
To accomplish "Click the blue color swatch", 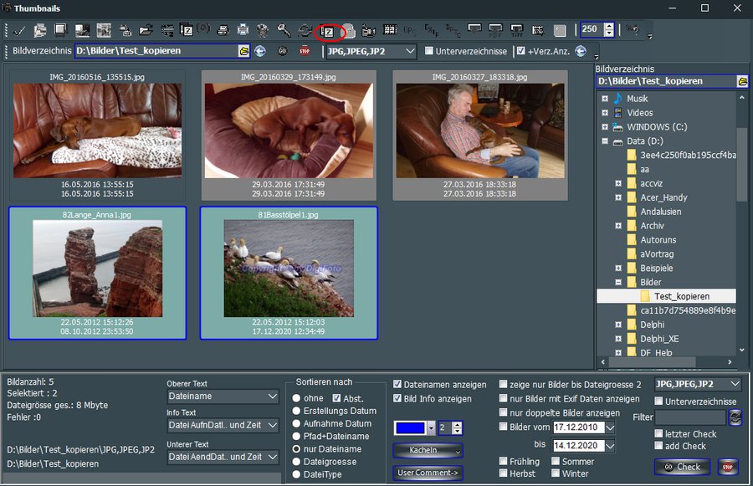I will coord(410,428).
